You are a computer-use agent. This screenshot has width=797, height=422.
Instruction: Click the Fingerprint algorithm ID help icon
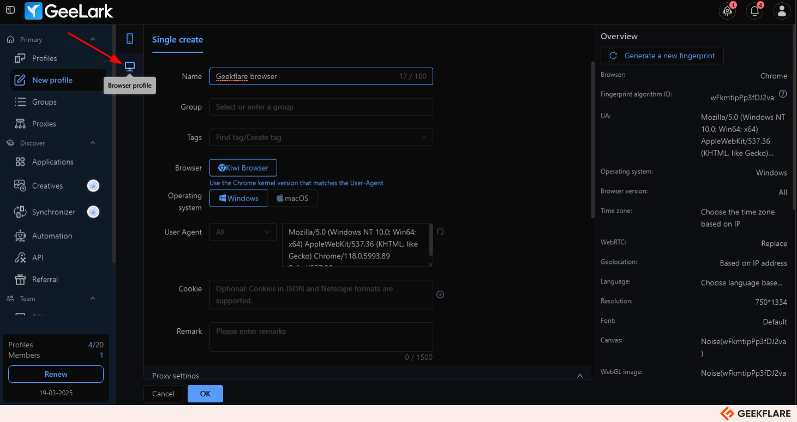[x=783, y=94]
